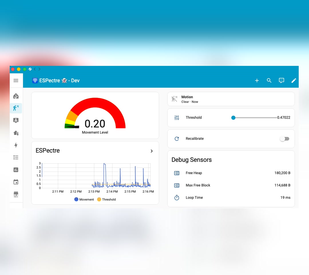Open the Overview home dashboard icon

click(x=16, y=96)
